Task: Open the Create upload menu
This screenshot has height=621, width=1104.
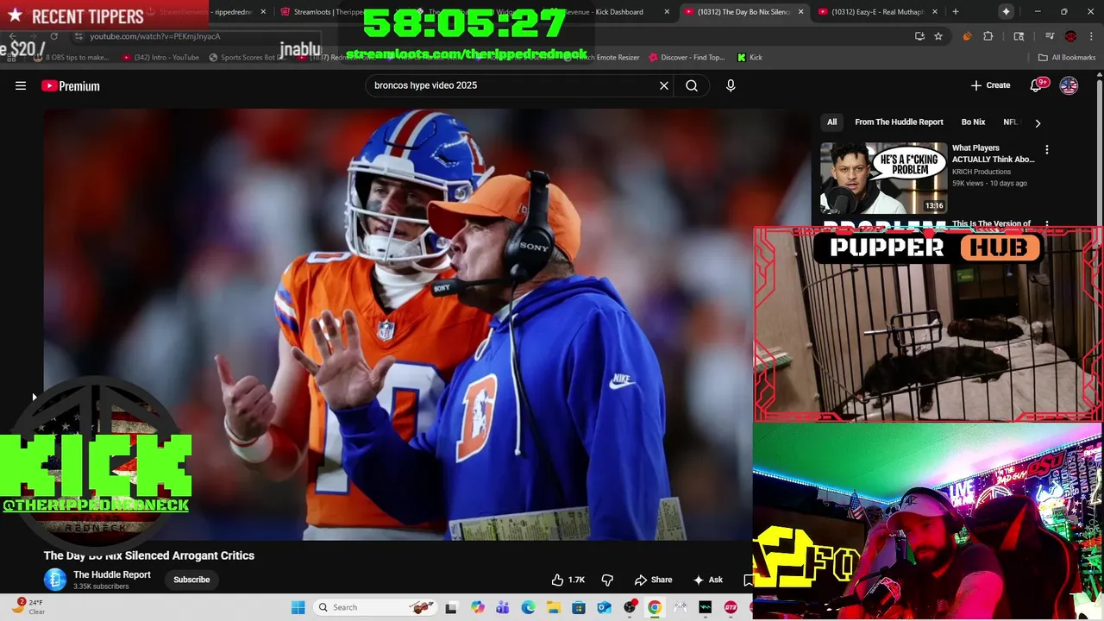Action: 990,85
